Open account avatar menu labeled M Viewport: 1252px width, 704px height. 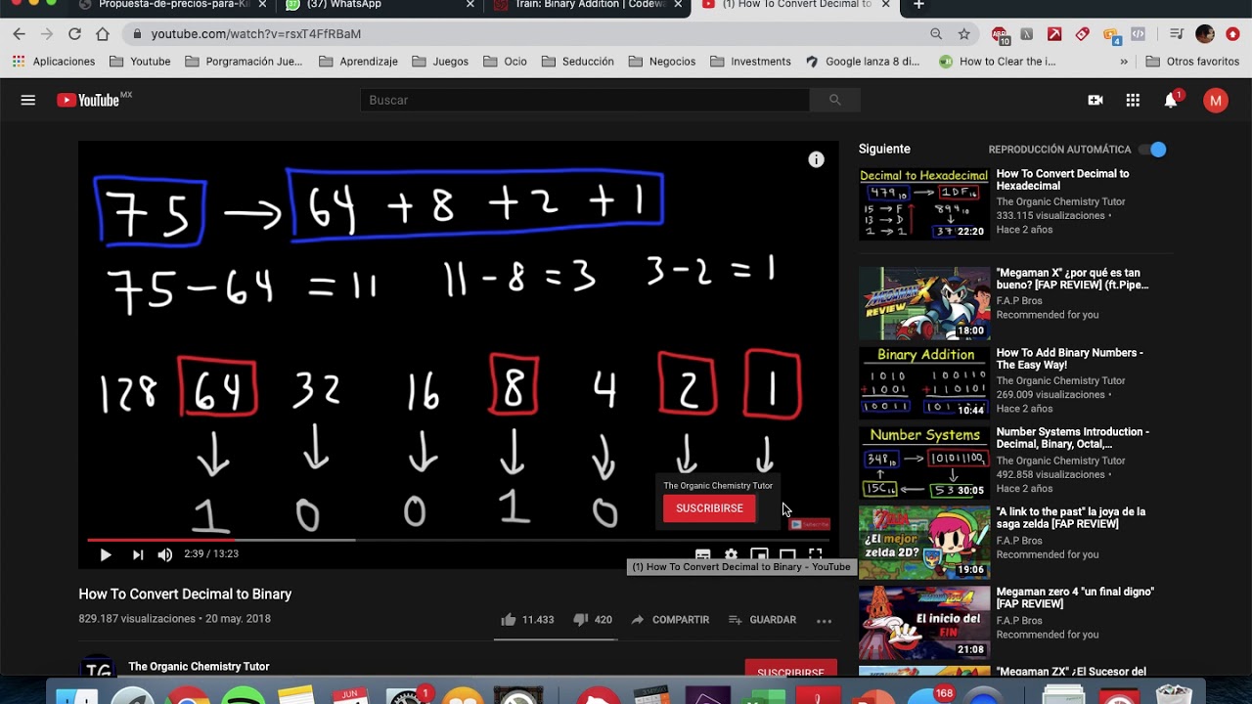(x=1216, y=100)
